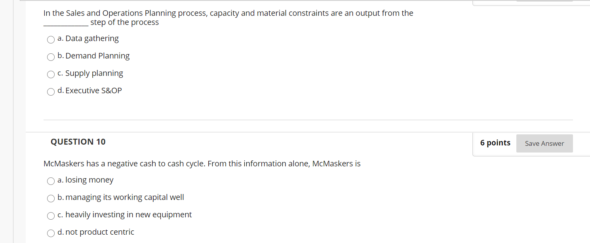
Task: Click the option label text 'Executive S&OP'
Action: (93, 90)
